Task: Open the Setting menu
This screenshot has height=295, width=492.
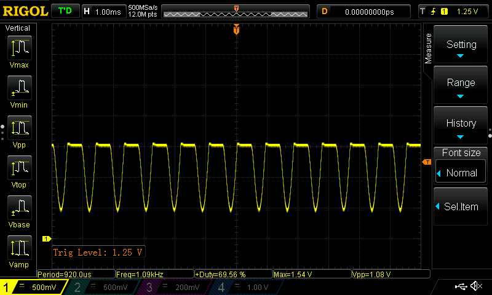Action: 461,44
